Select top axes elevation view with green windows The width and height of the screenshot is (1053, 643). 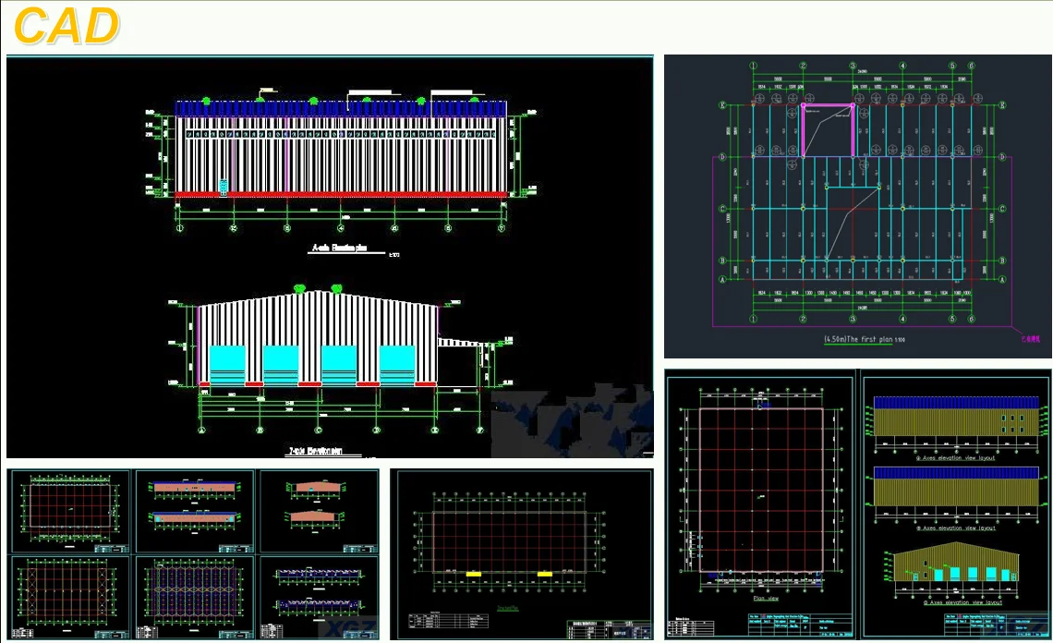[955, 420]
